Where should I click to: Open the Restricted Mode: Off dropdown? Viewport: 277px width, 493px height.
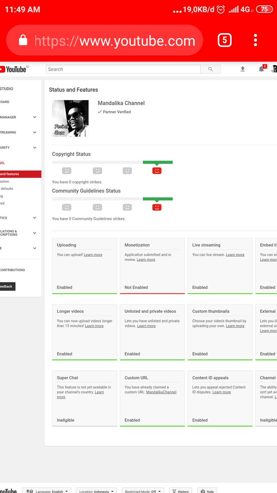coord(143,491)
